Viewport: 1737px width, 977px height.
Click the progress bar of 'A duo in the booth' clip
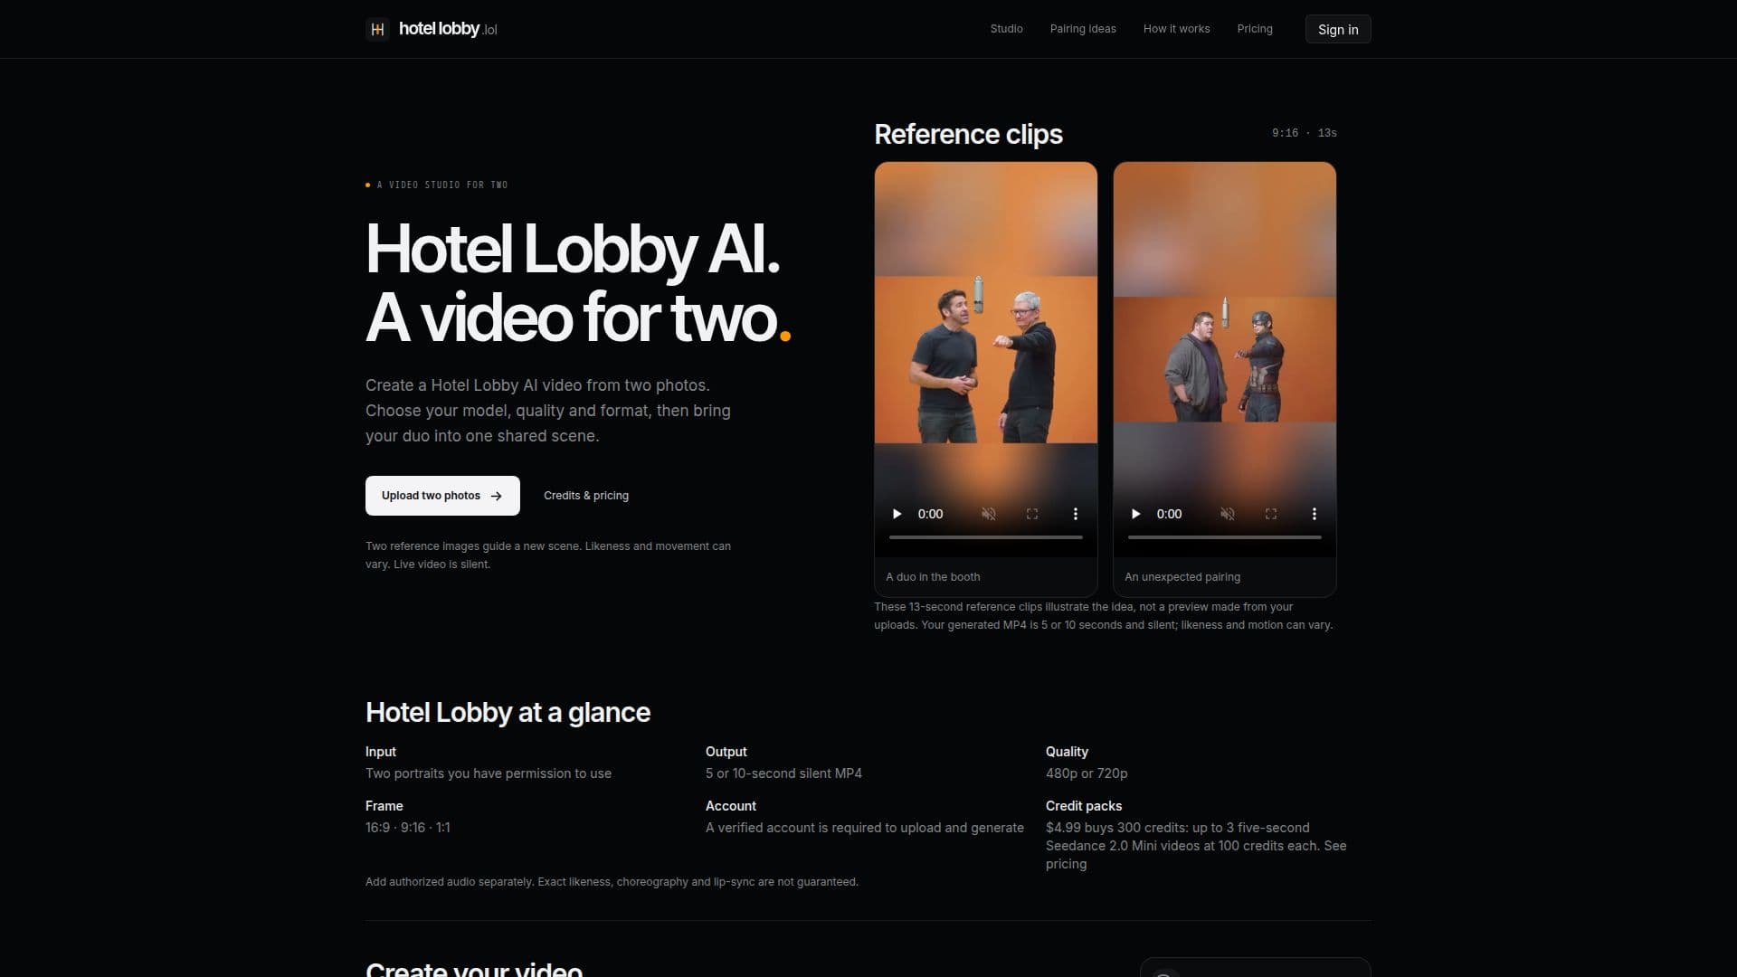coord(986,537)
